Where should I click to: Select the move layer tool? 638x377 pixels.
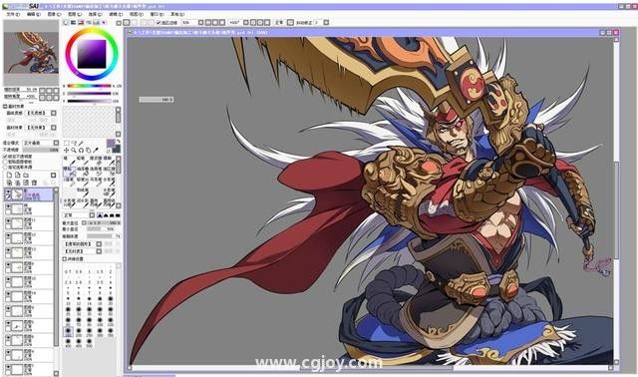pos(67,151)
